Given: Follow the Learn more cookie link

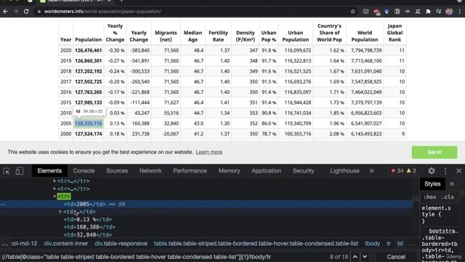Looking at the screenshot, I should (x=209, y=152).
